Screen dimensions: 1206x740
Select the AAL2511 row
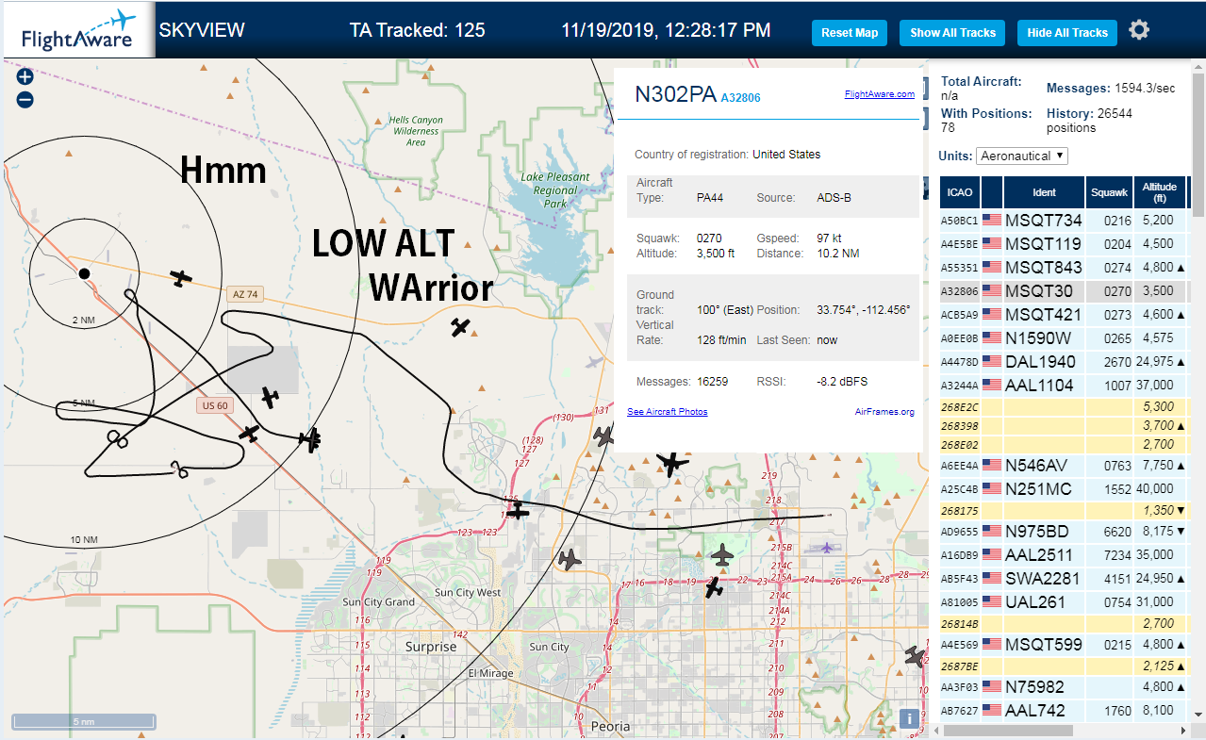coord(1064,555)
